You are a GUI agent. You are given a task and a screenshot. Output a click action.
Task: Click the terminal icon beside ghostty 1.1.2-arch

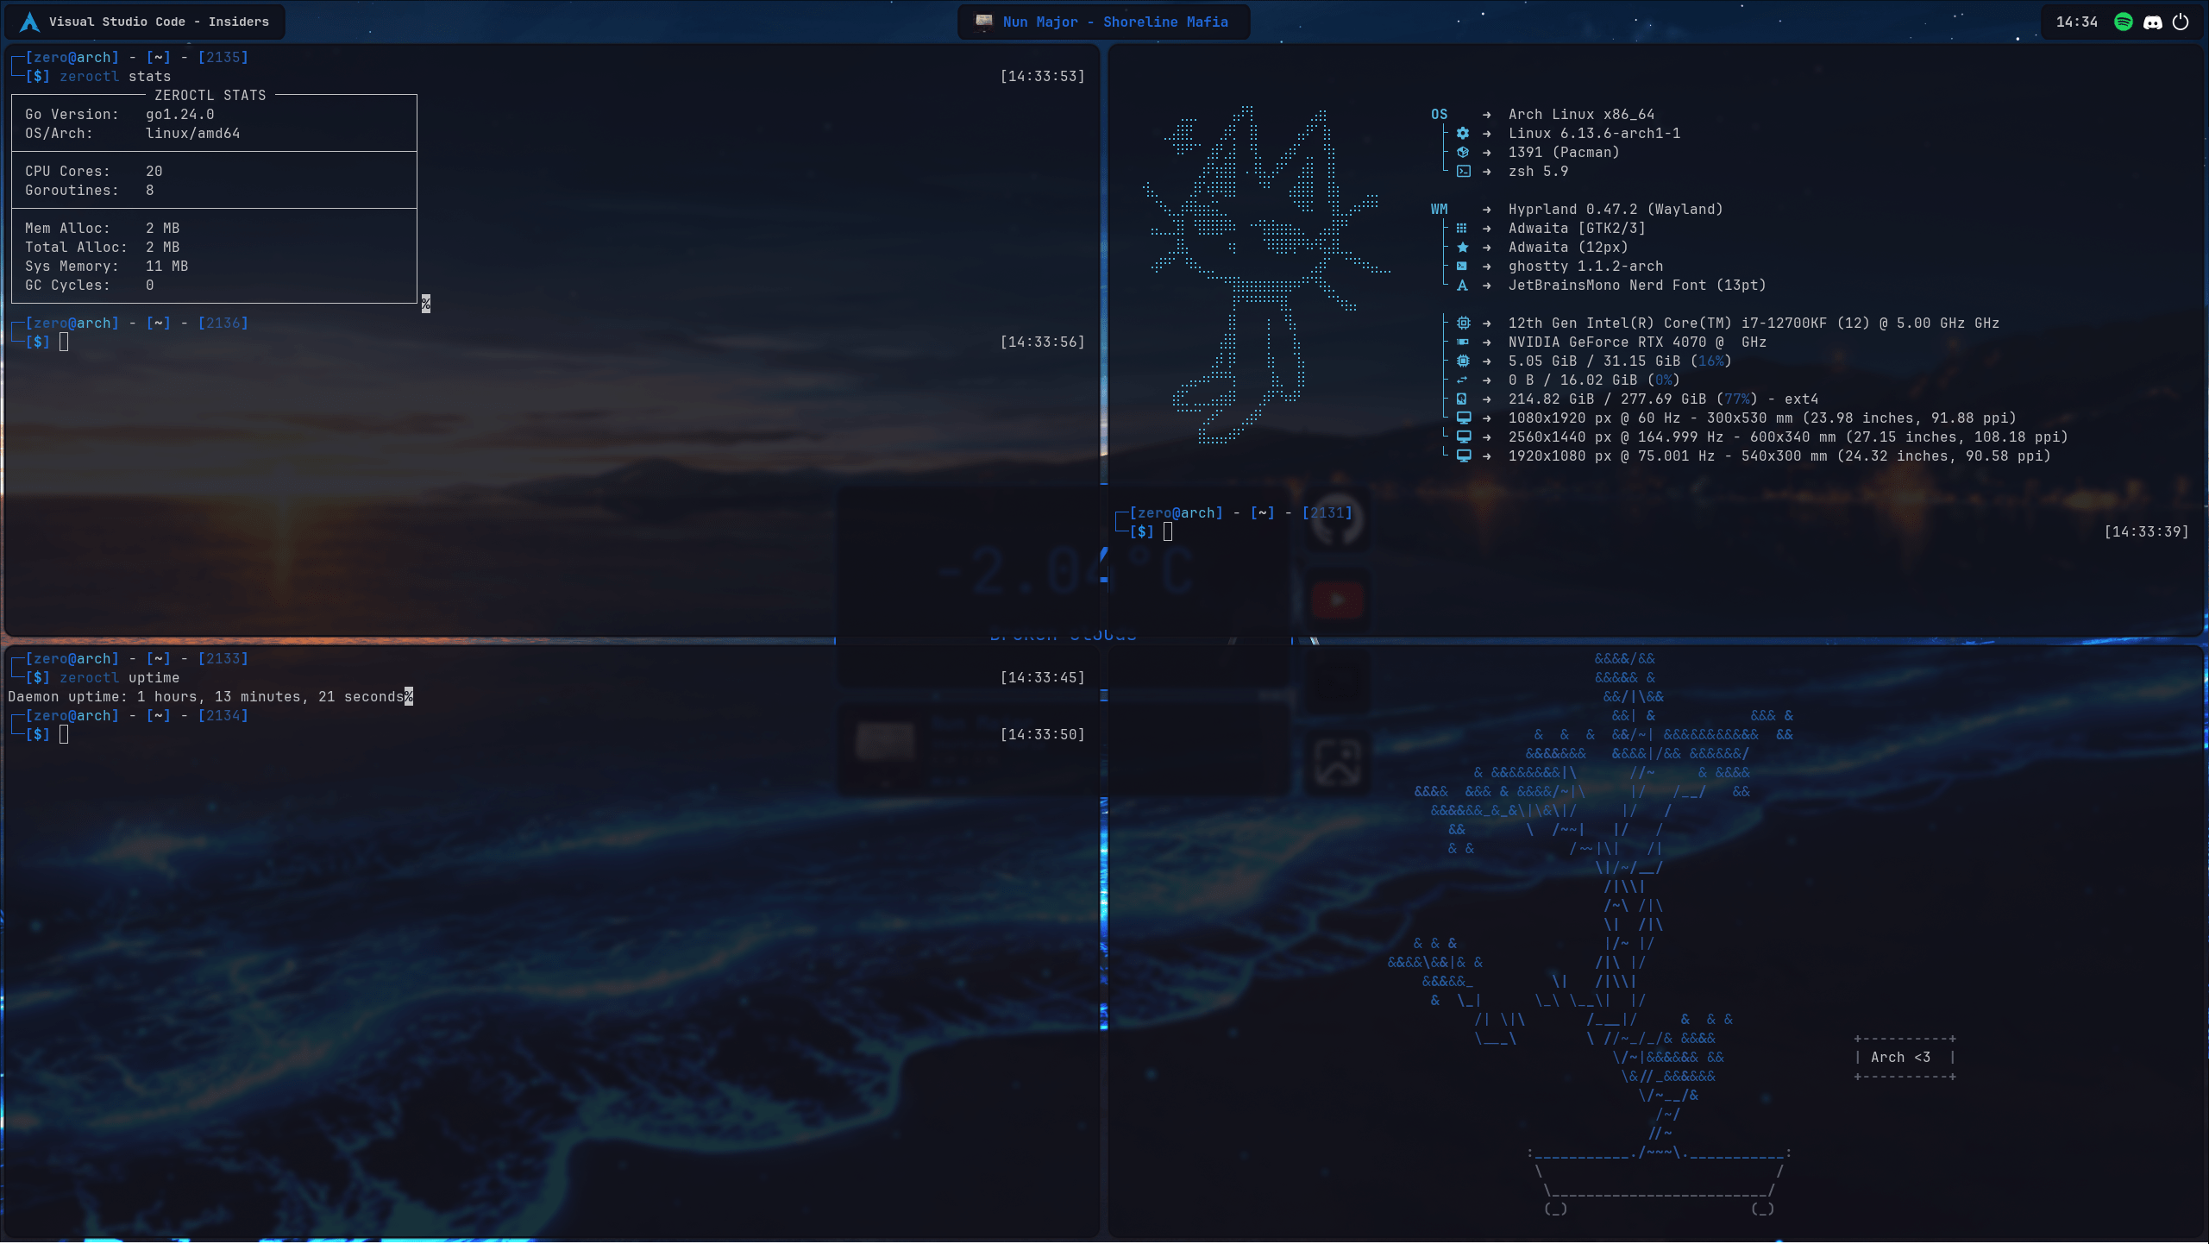click(x=1461, y=266)
